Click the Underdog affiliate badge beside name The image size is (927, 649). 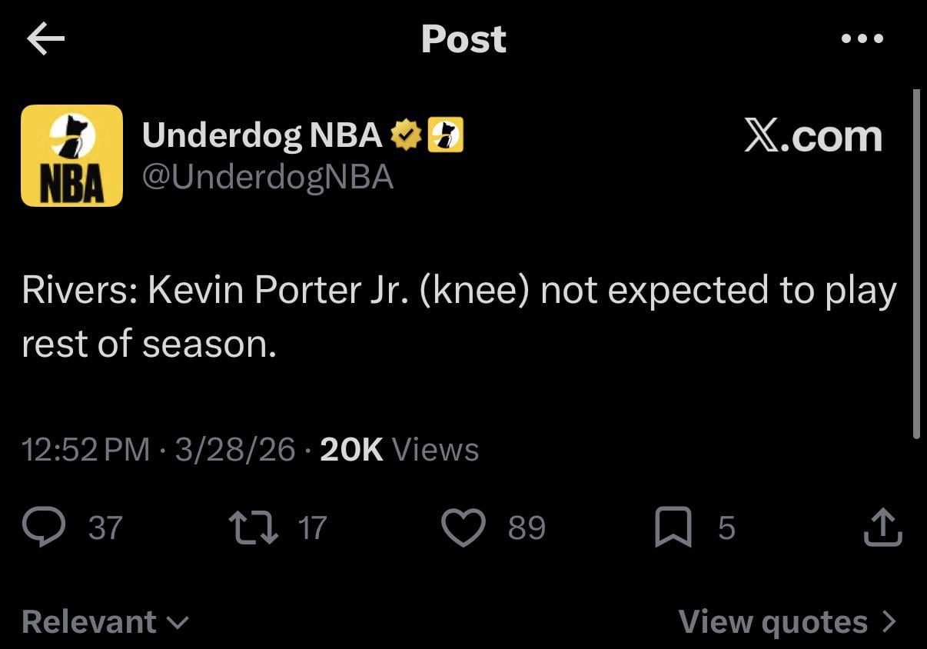click(445, 136)
